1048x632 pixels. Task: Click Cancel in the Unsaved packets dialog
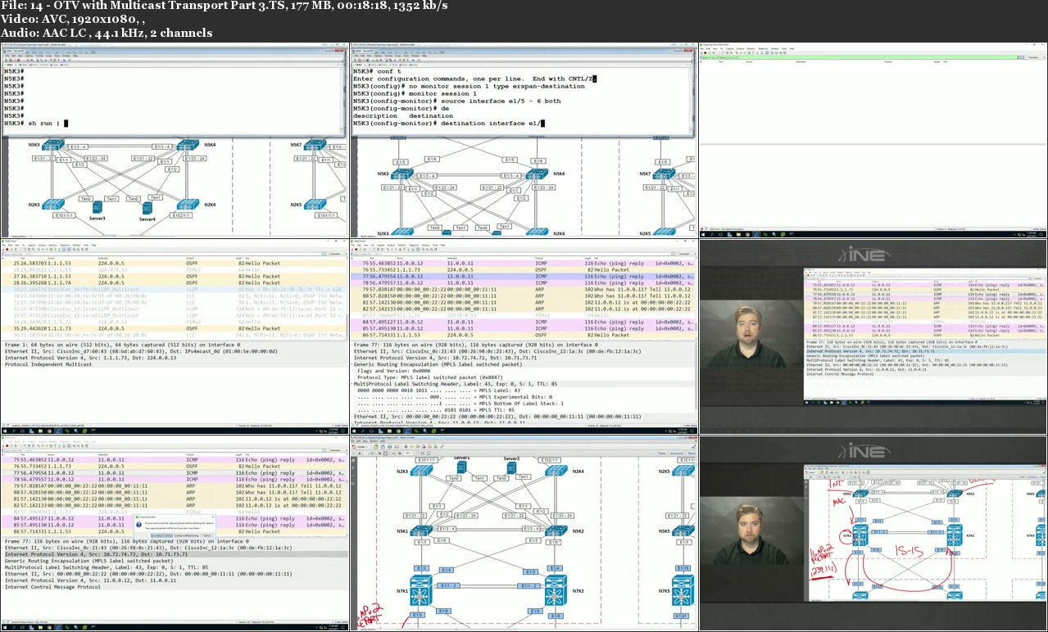click(x=207, y=535)
